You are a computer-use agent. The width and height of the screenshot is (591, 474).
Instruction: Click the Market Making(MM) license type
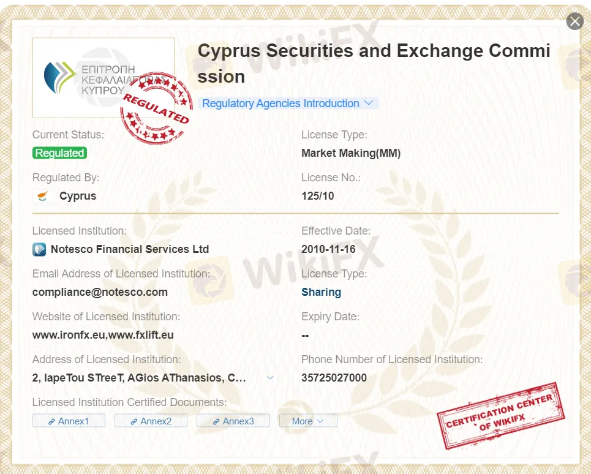351,153
